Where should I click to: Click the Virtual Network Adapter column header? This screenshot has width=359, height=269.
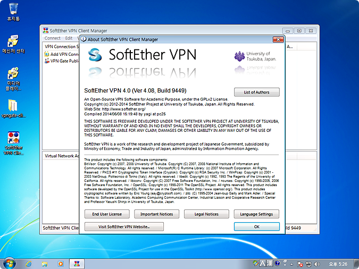pos(61,156)
